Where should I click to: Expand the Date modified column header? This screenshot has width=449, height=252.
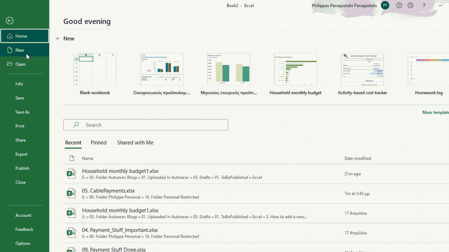[358, 158]
